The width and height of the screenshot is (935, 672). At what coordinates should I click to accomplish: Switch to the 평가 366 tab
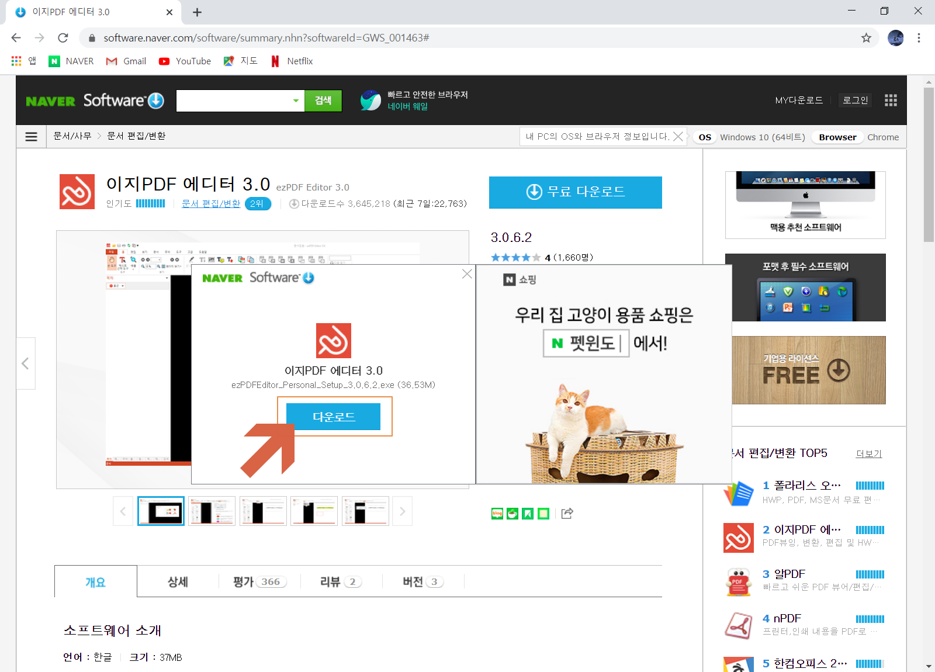tap(259, 581)
